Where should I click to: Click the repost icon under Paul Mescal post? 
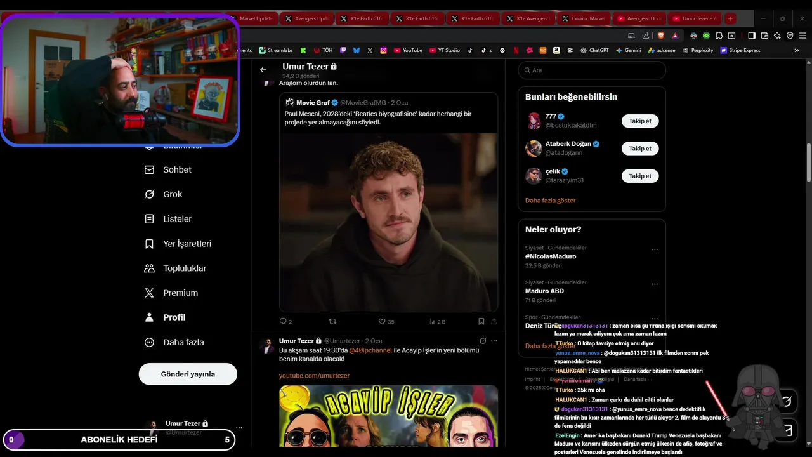pyautogui.click(x=332, y=321)
